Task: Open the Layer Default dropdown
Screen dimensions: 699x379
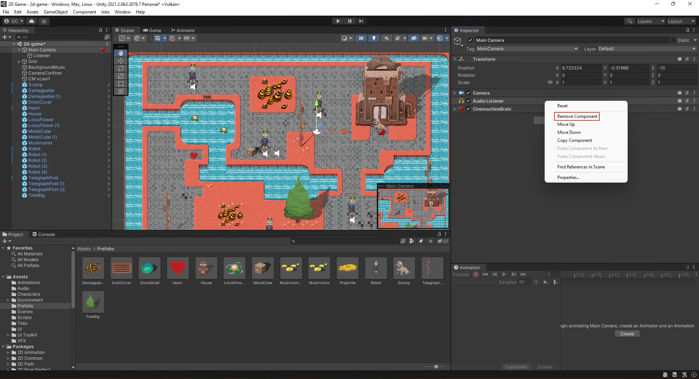Action: pos(647,49)
